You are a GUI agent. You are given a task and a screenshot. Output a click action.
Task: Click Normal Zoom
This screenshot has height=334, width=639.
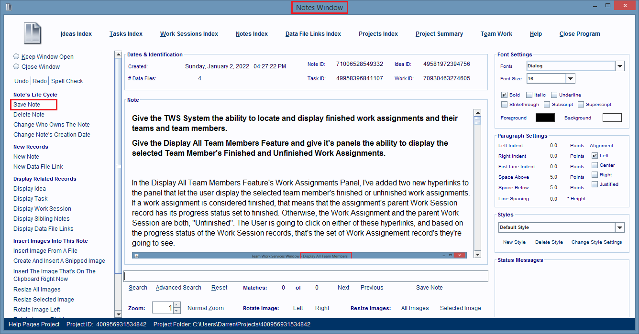pyautogui.click(x=206, y=308)
